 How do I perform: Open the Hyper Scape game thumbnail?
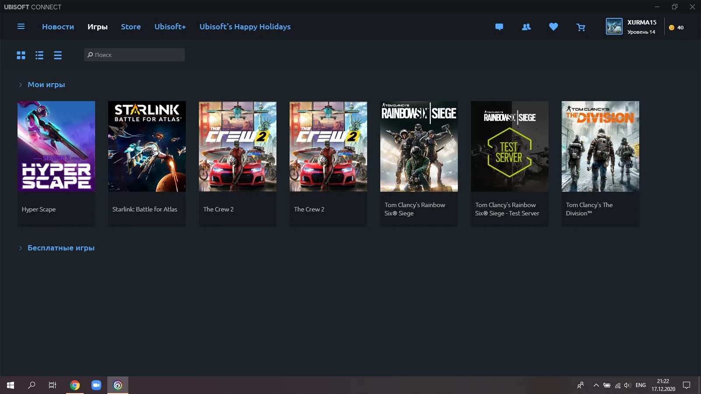tap(56, 146)
